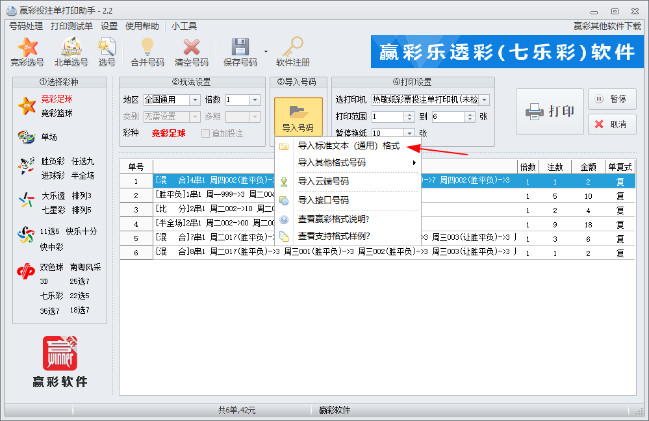The image size is (649, 421).
Task: Click the 选号 magic wand icon
Action: [107, 47]
